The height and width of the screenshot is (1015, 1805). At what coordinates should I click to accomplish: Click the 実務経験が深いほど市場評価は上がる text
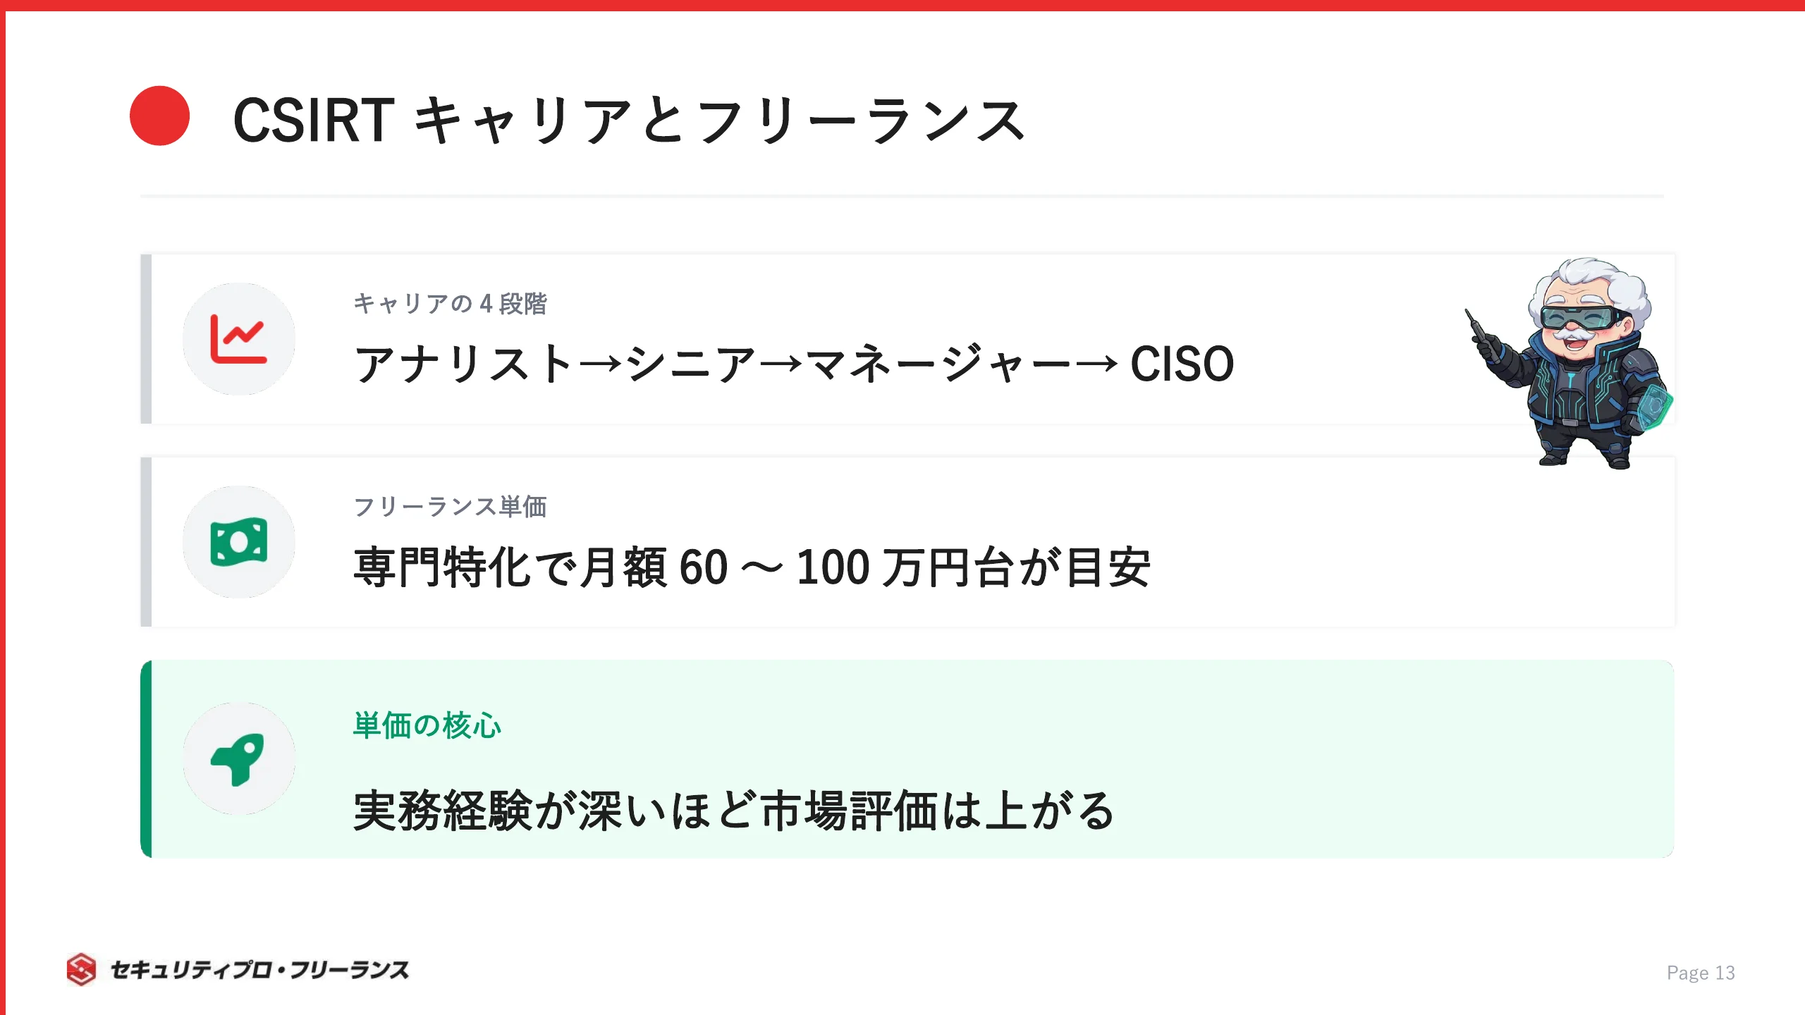[734, 811]
